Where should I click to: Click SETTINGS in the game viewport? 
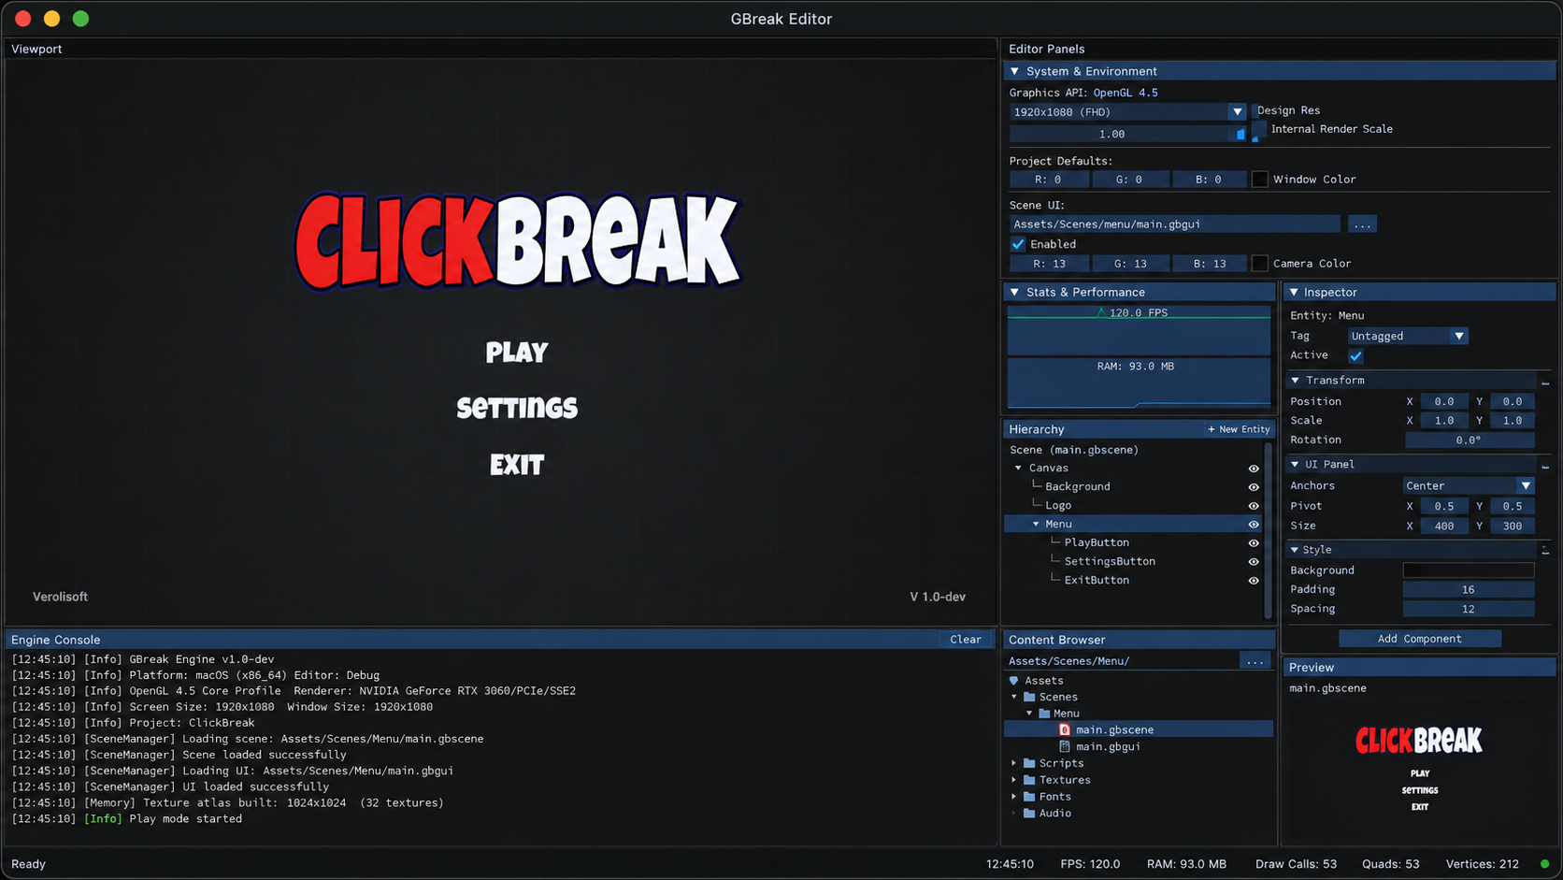point(517,408)
